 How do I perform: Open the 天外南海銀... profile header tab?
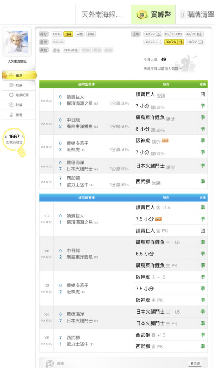pyautogui.click(x=102, y=15)
